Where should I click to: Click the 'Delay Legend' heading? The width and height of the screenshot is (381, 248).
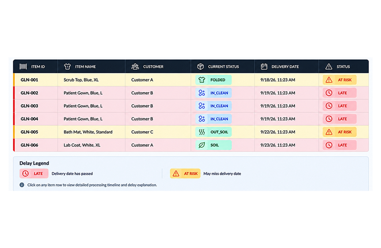(x=34, y=163)
